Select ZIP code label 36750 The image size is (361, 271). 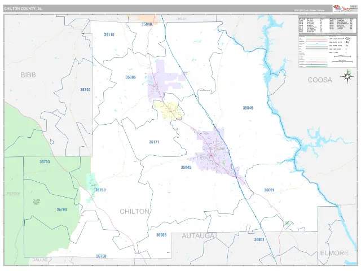coord(100,190)
